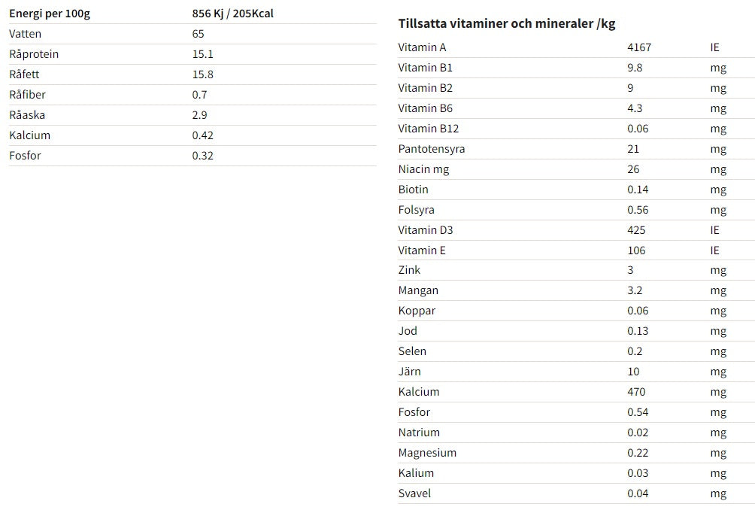The image size is (755, 510).
Task: Click the "Råfiber" row label
Action: 29,95
